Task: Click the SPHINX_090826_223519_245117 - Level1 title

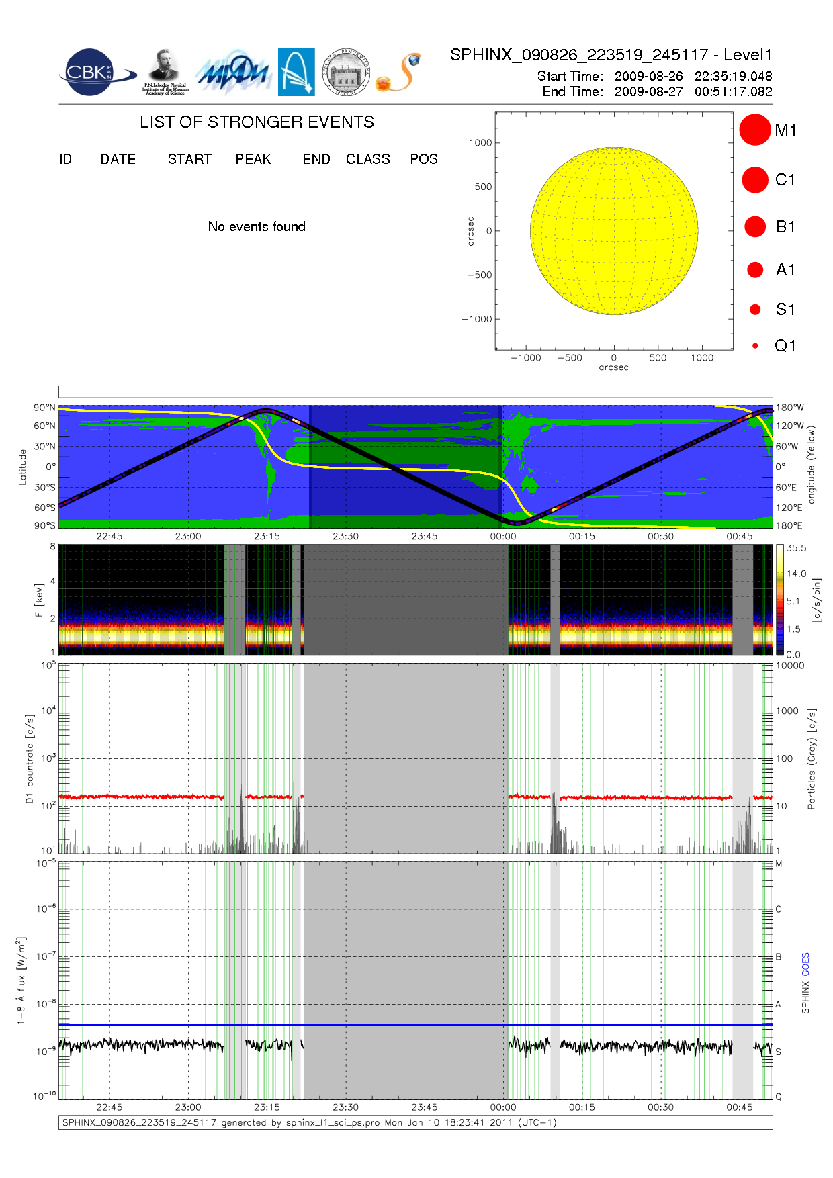Action: click(611, 55)
